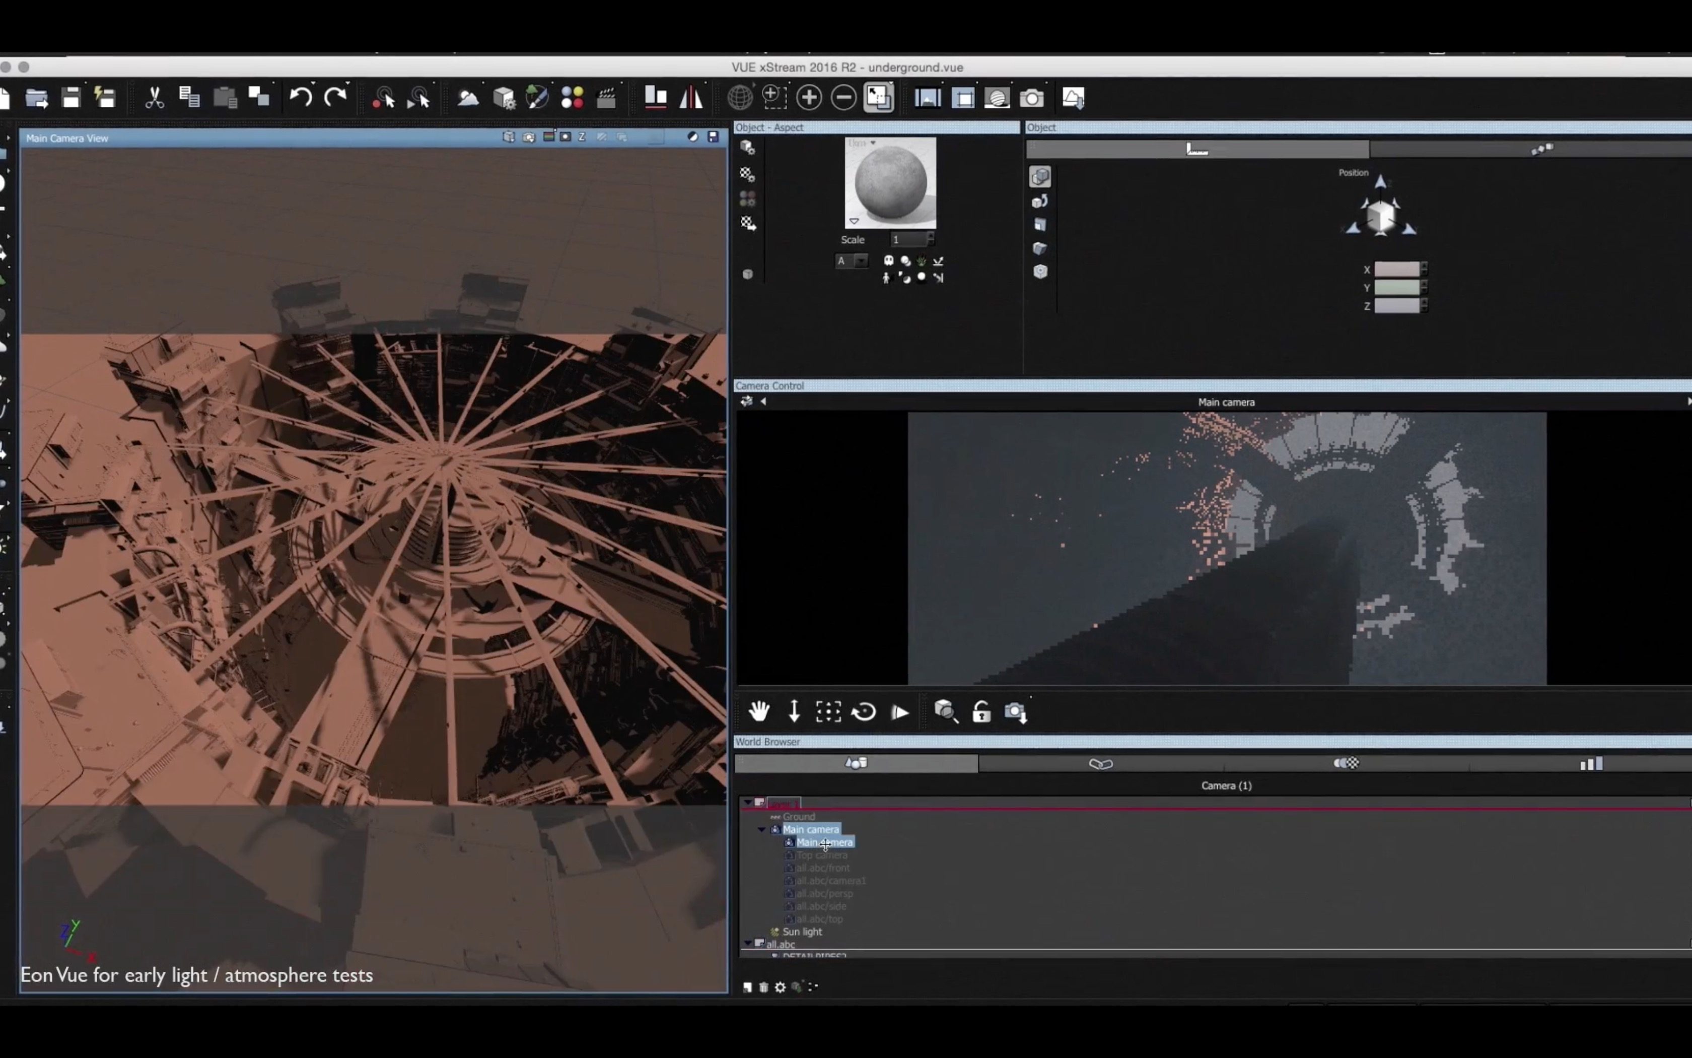The image size is (1692, 1058).
Task: Click the Y position field
Action: [x=1397, y=288]
